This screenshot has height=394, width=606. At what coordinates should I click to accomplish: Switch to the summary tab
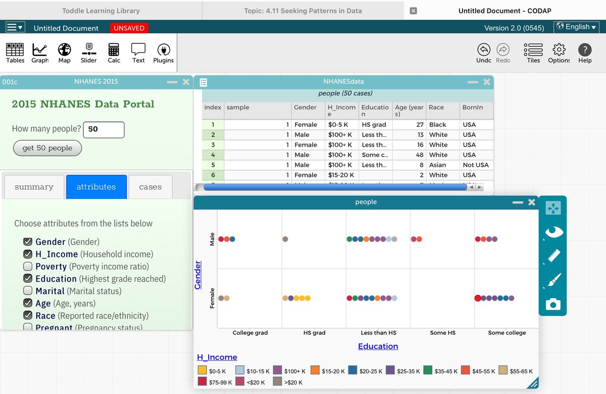tap(34, 187)
